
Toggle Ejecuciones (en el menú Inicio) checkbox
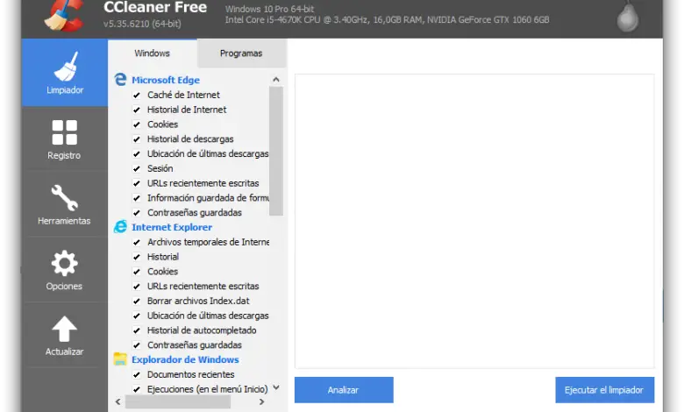(x=137, y=389)
